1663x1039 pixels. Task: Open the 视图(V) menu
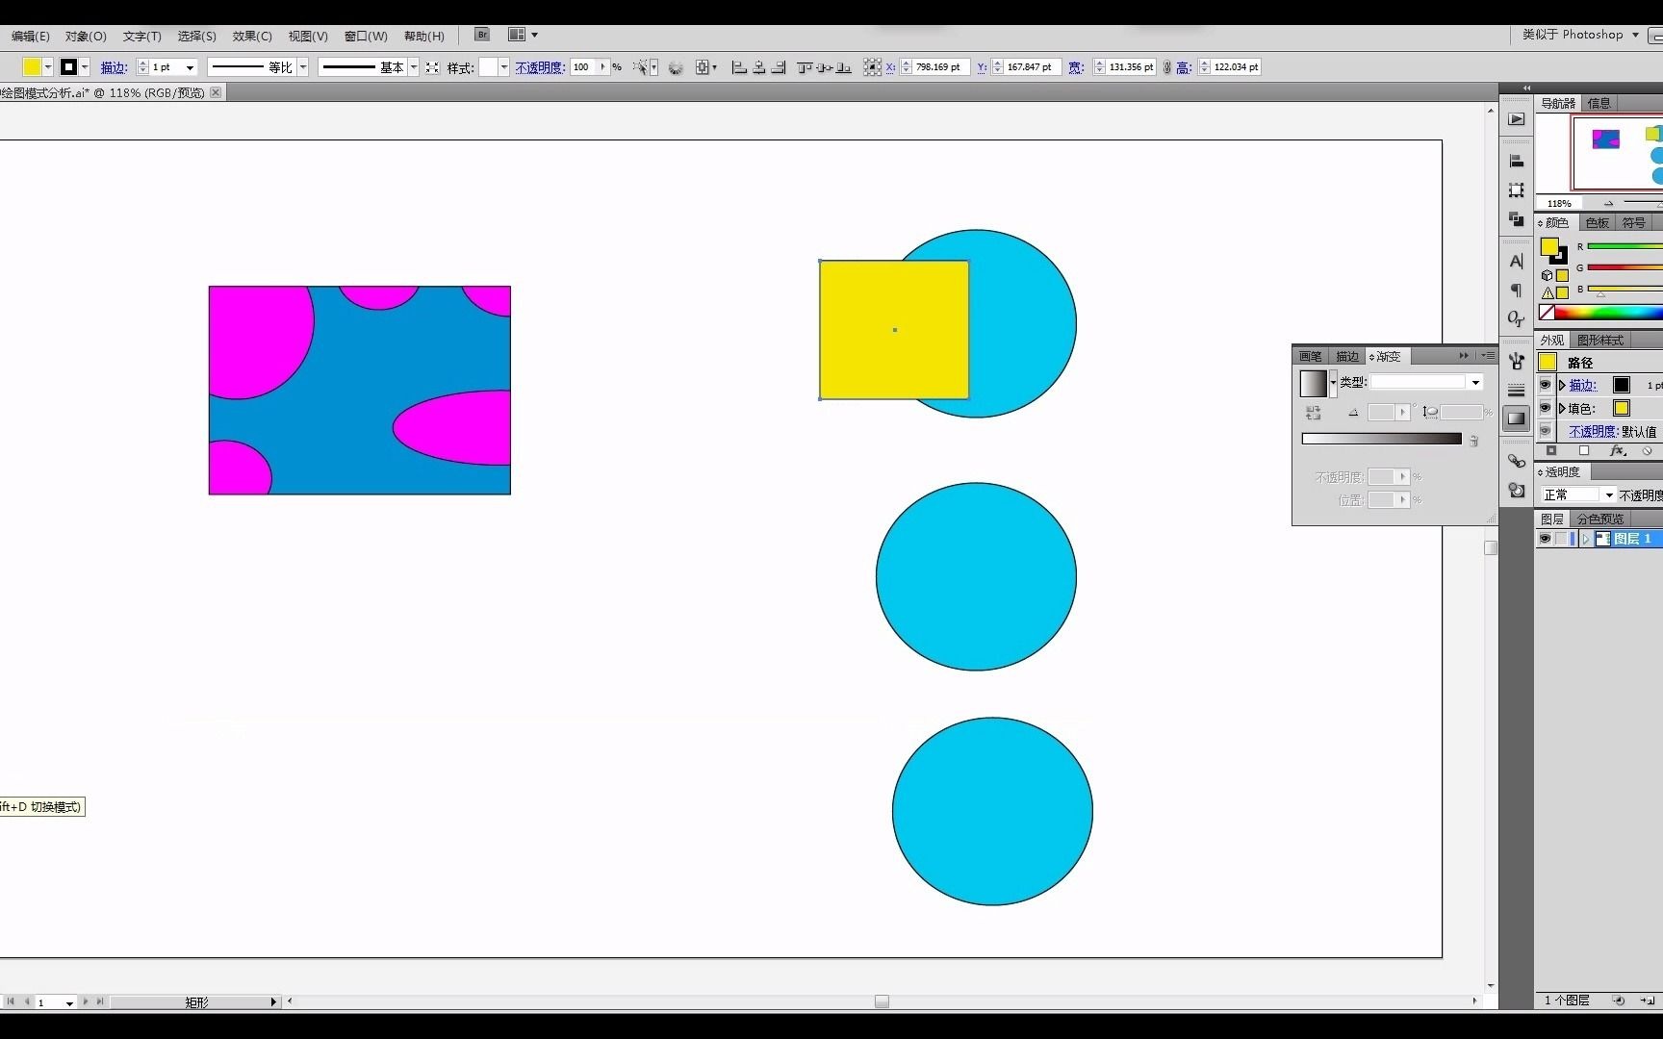tap(308, 36)
